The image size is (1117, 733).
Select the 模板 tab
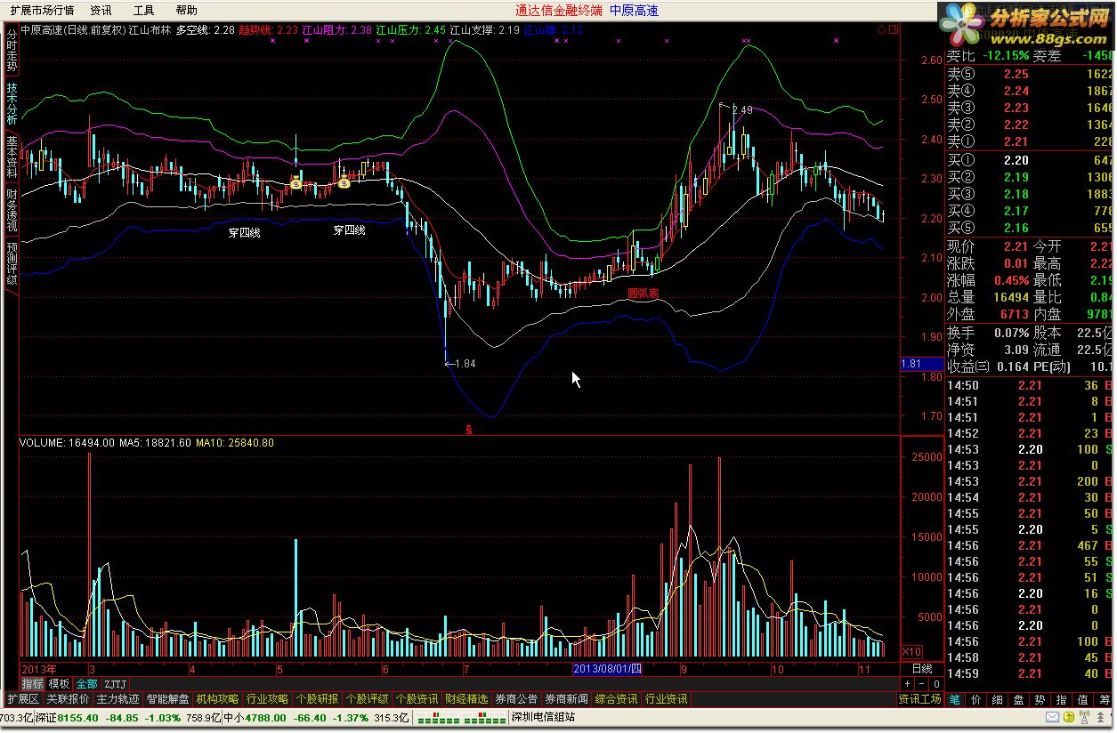(59, 684)
